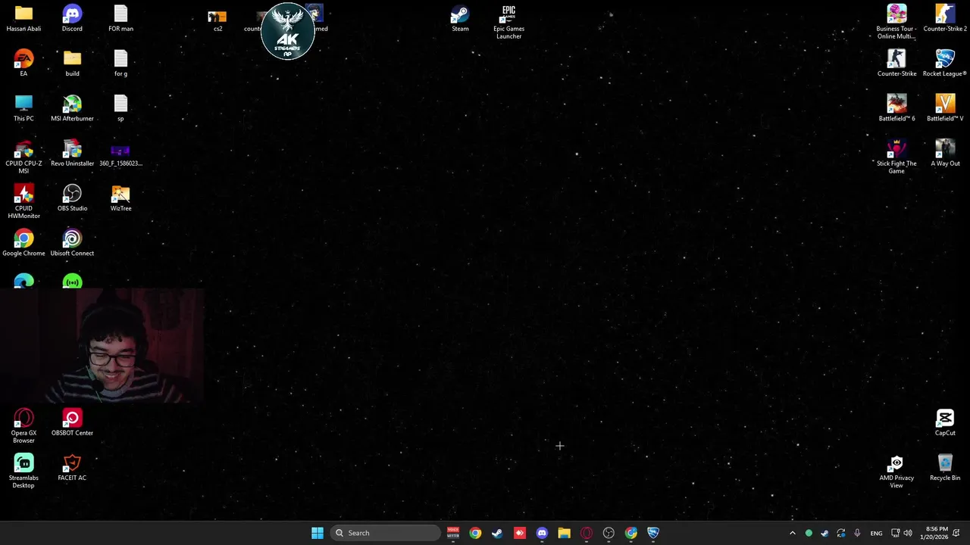
Task: Open WizTree desktop shortcut
Action: click(120, 198)
